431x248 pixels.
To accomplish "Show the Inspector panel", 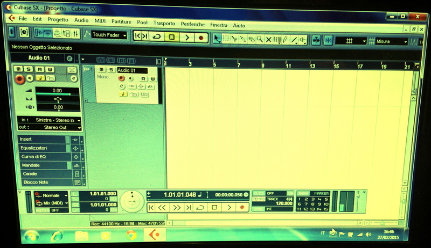I will coord(38,33).
